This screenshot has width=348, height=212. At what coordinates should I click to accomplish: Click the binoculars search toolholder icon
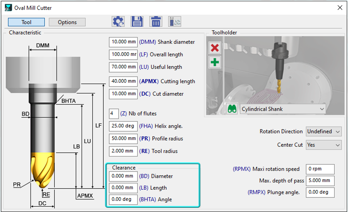(x=232, y=109)
